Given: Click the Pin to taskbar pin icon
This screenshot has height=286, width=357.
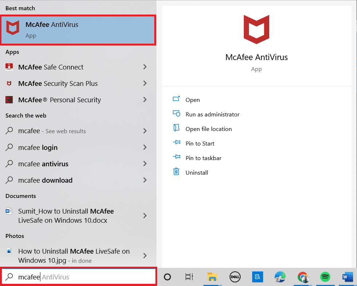Looking at the screenshot, I should pyautogui.click(x=176, y=157).
